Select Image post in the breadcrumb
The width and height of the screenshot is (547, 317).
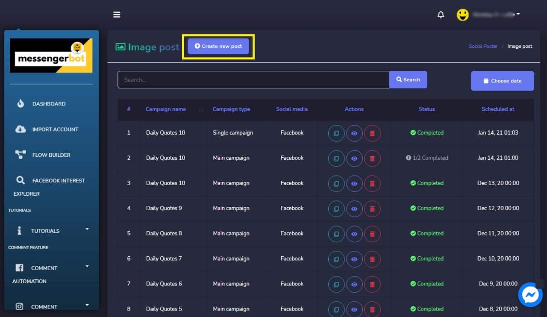pyautogui.click(x=520, y=46)
